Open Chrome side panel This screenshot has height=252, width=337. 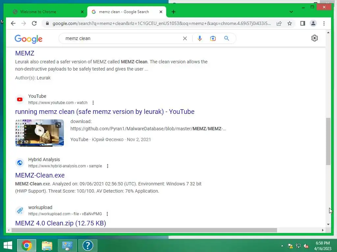303,23
